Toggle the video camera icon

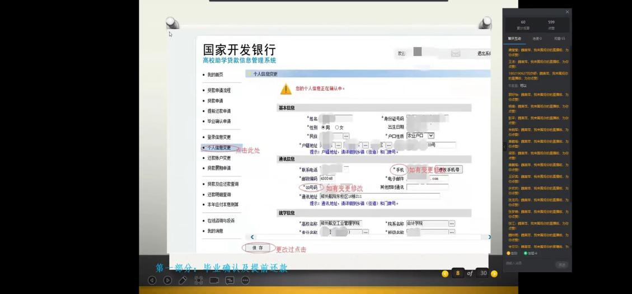pos(214,280)
